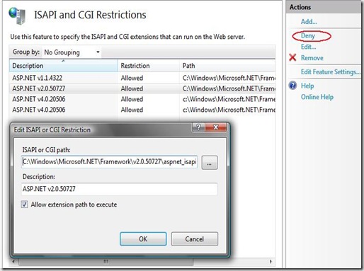This screenshot has height=271, width=364.
Task: Select the ASP.NET v1.1.4322 row
Action: pyautogui.click(x=142, y=78)
